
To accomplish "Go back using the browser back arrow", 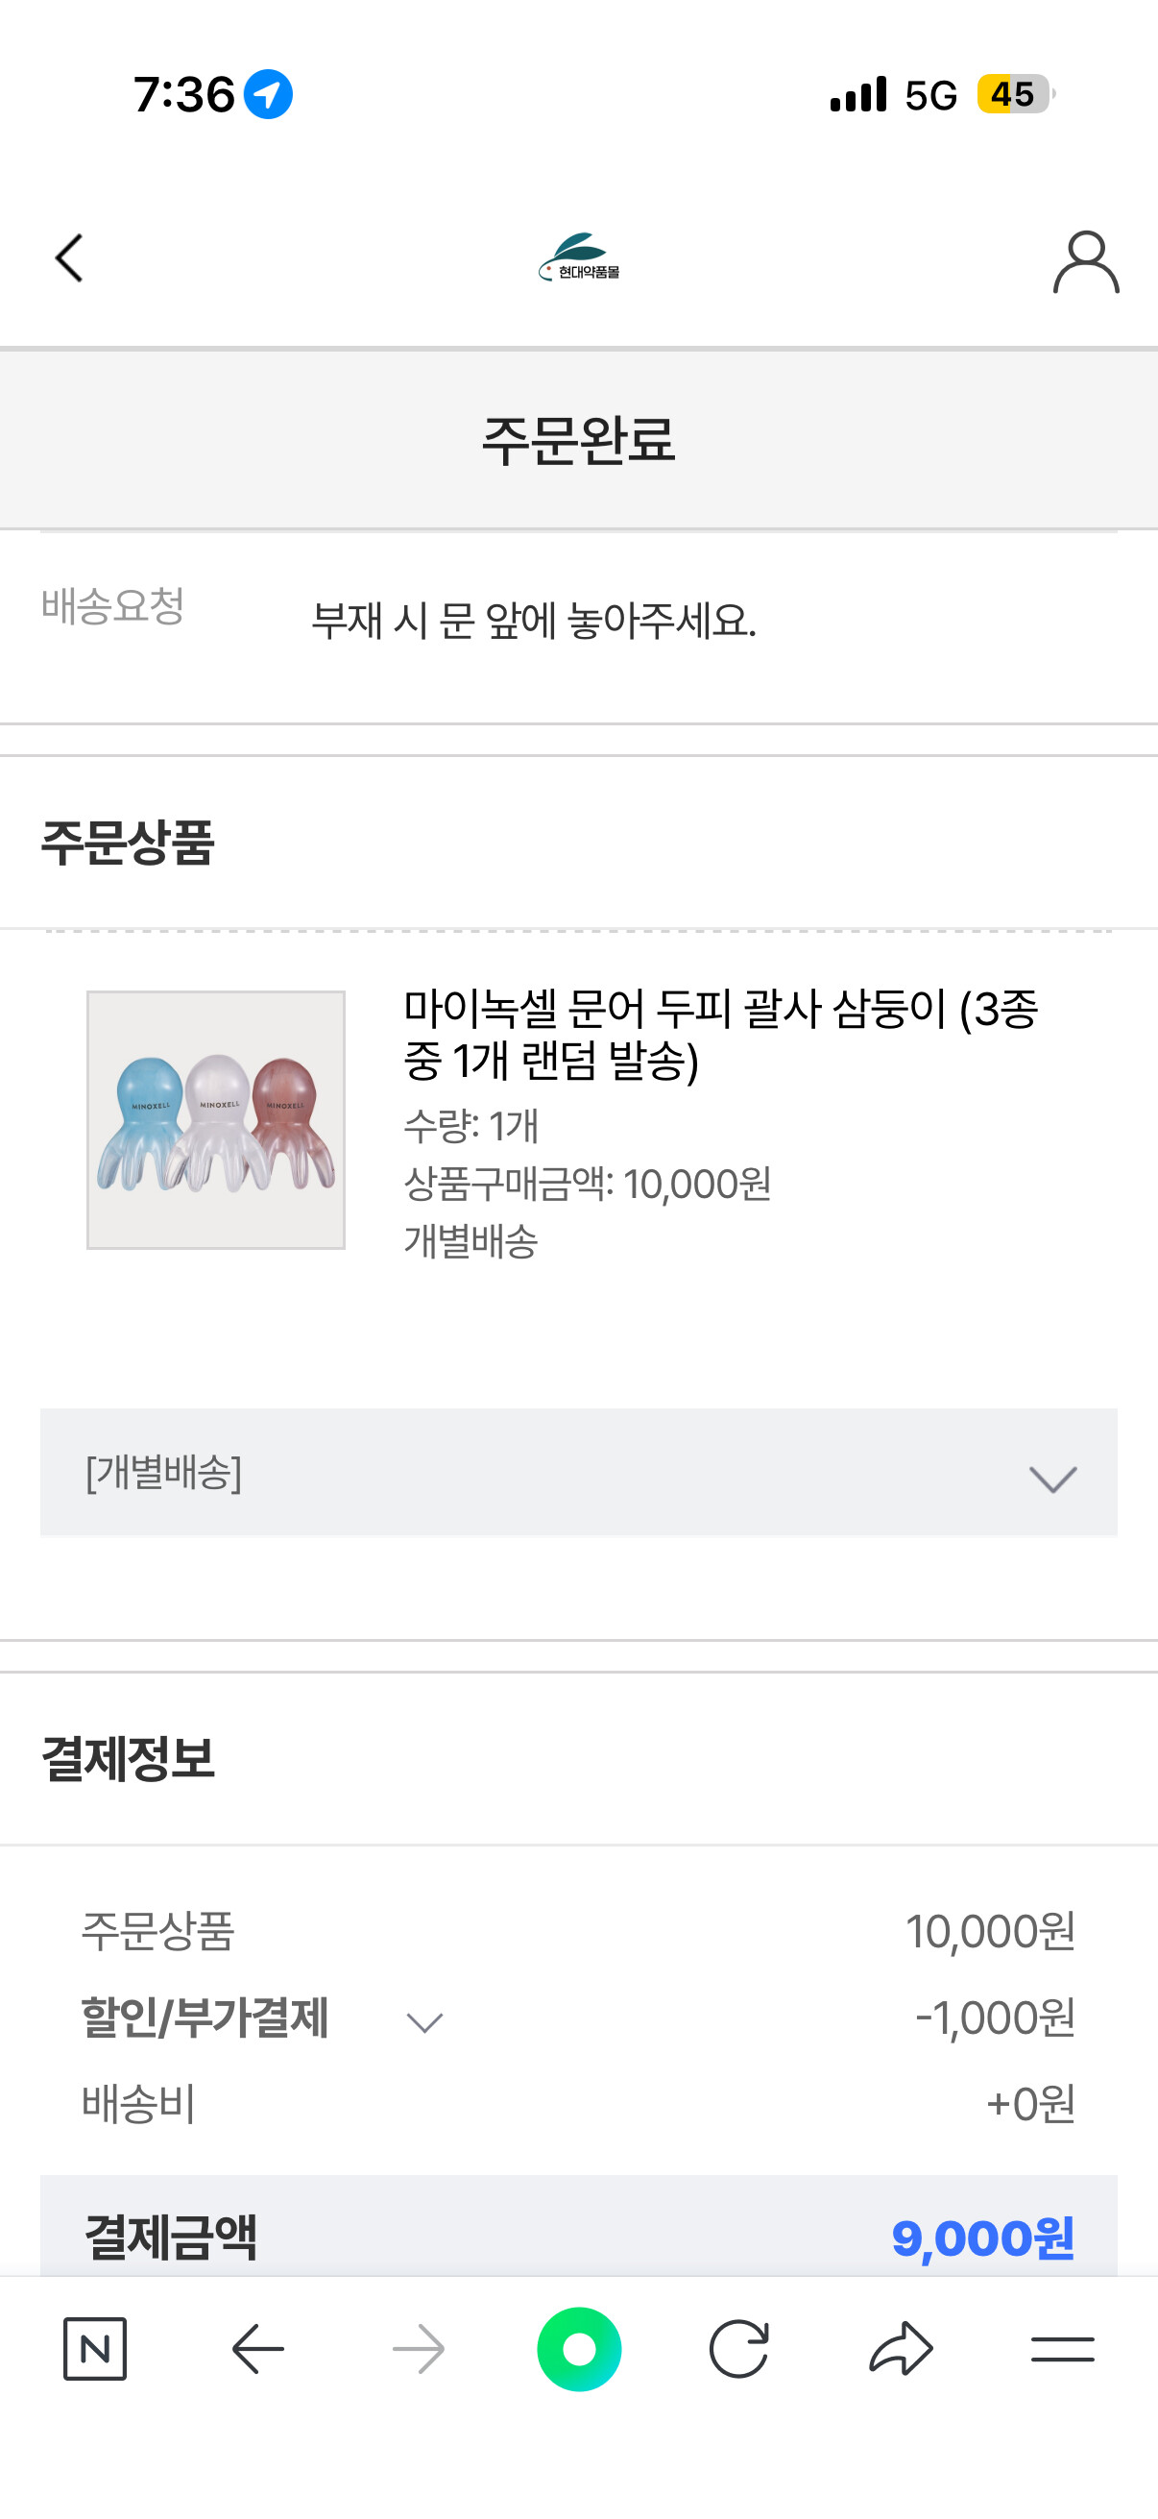I will pos(257,2348).
